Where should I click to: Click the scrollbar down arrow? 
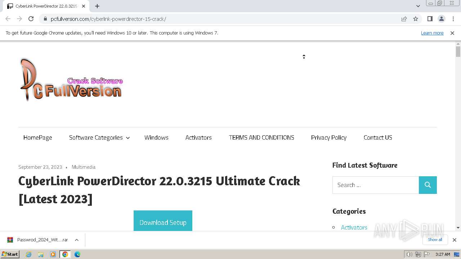(458, 228)
